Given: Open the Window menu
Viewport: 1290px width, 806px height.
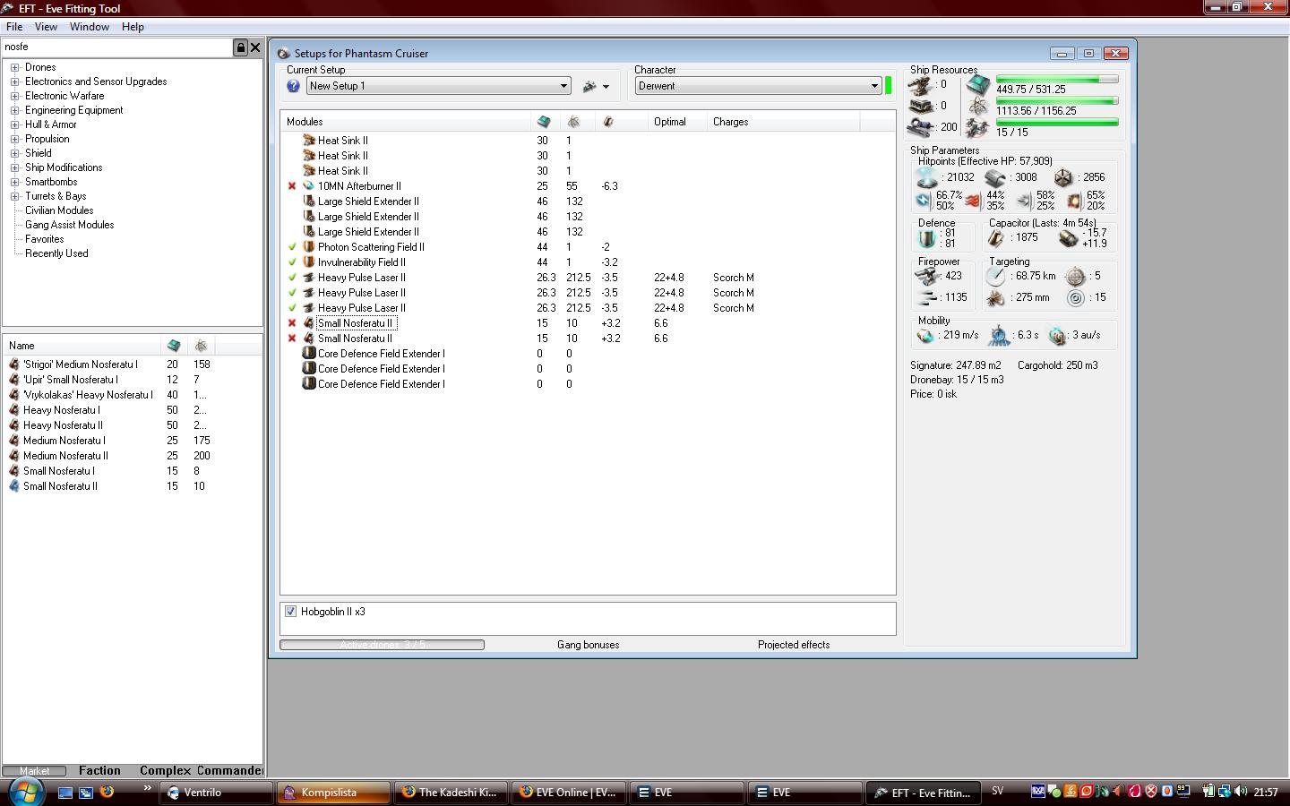Looking at the screenshot, I should coord(90,27).
